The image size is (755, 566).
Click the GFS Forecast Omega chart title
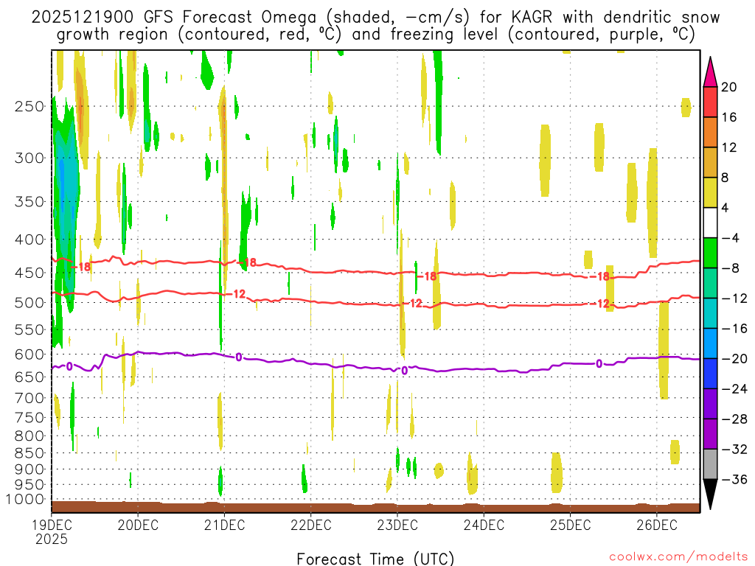coord(375,26)
